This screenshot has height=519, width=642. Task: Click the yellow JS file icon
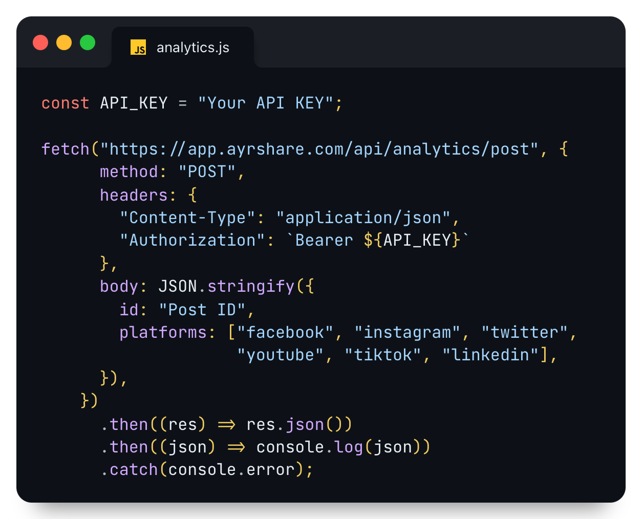coord(138,47)
